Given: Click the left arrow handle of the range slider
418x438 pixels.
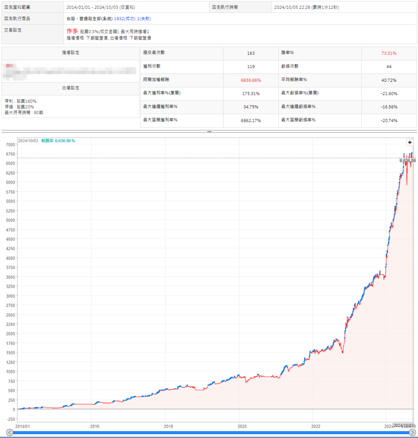Looking at the screenshot, I should 9,432.
